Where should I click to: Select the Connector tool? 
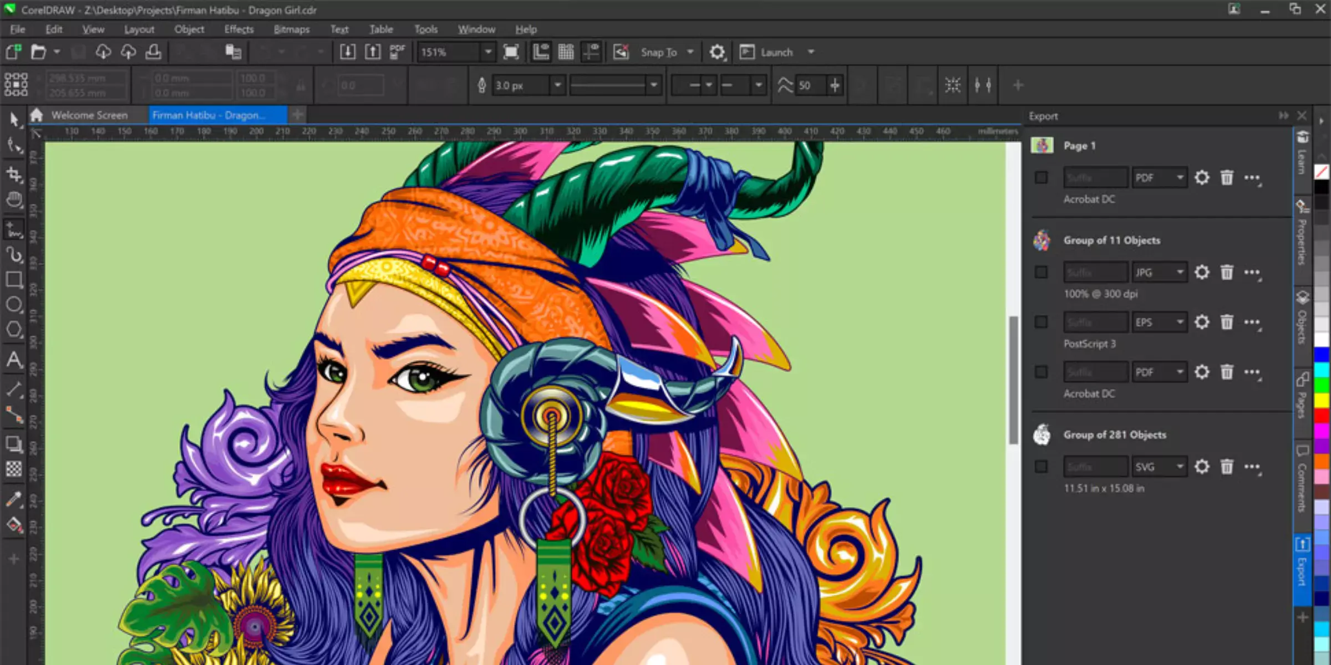(14, 415)
